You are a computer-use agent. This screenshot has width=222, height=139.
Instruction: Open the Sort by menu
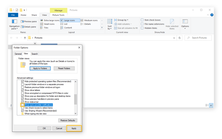tap(110, 24)
